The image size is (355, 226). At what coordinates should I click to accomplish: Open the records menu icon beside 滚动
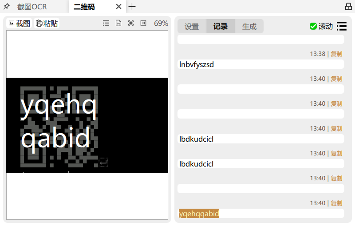pyautogui.click(x=342, y=26)
